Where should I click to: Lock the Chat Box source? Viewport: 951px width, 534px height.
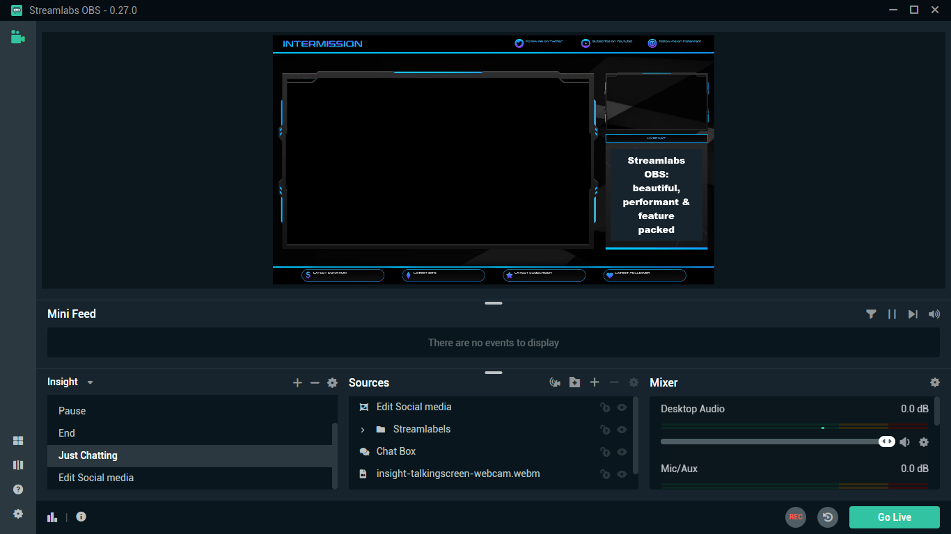point(605,452)
